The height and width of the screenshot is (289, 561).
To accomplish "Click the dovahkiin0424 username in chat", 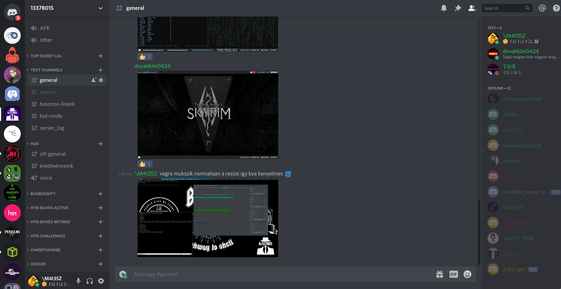I will pyautogui.click(x=152, y=66).
